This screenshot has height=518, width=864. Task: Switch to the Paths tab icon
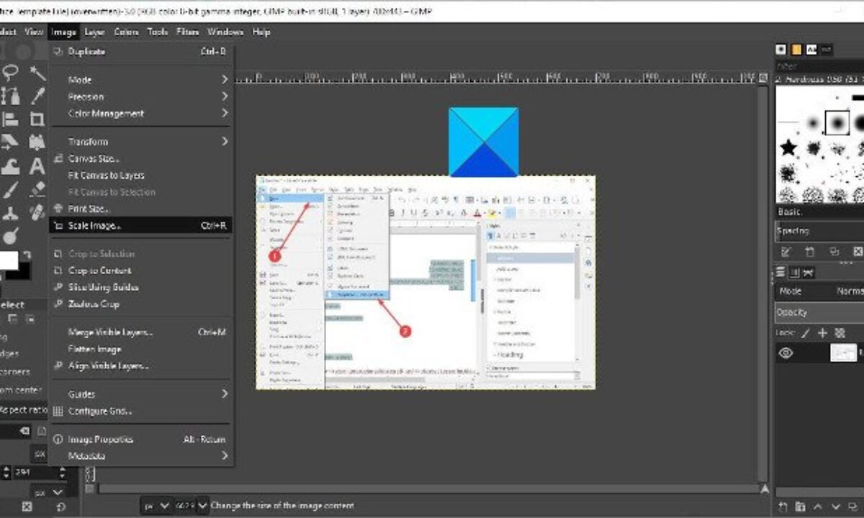click(808, 272)
